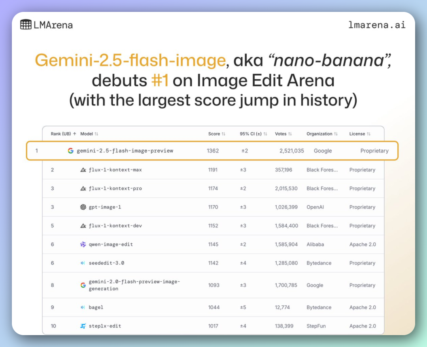Click the votes value 2,521,035
The width and height of the screenshot is (427, 347).
(x=292, y=151)
